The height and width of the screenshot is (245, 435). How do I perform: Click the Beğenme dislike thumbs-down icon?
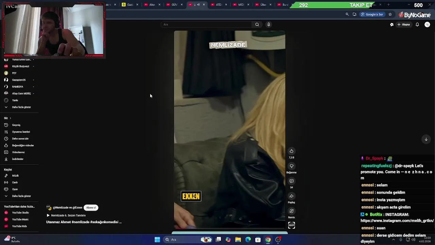[291, 166]
